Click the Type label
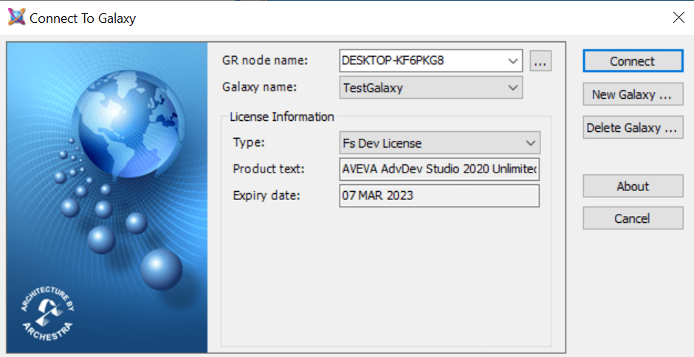694x357 pixels. (248, 142)
